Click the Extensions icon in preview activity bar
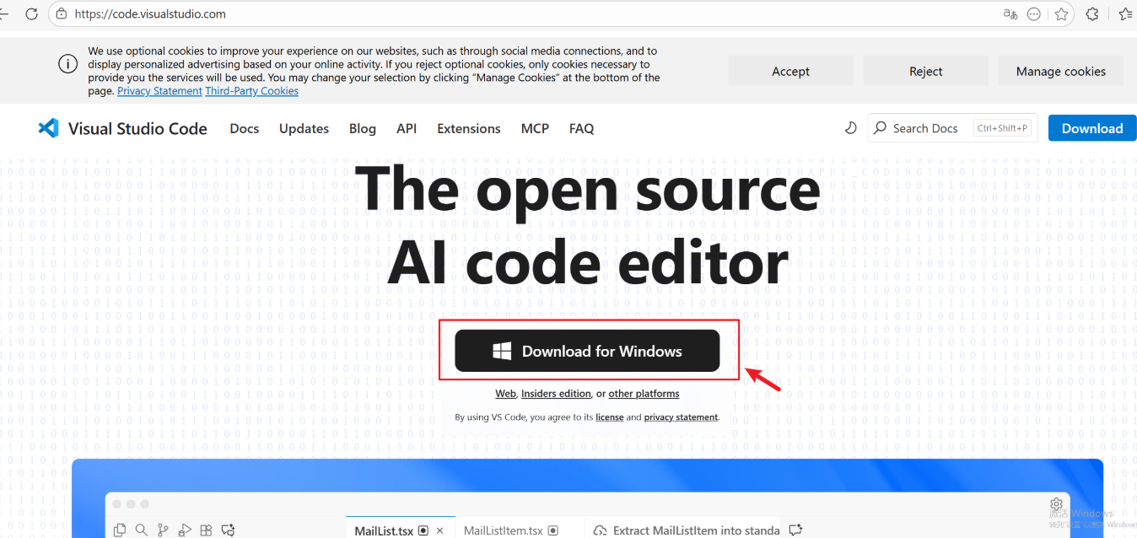This screenshot has height=538, width=1137. pyautogui.click(x=206, y=530)
